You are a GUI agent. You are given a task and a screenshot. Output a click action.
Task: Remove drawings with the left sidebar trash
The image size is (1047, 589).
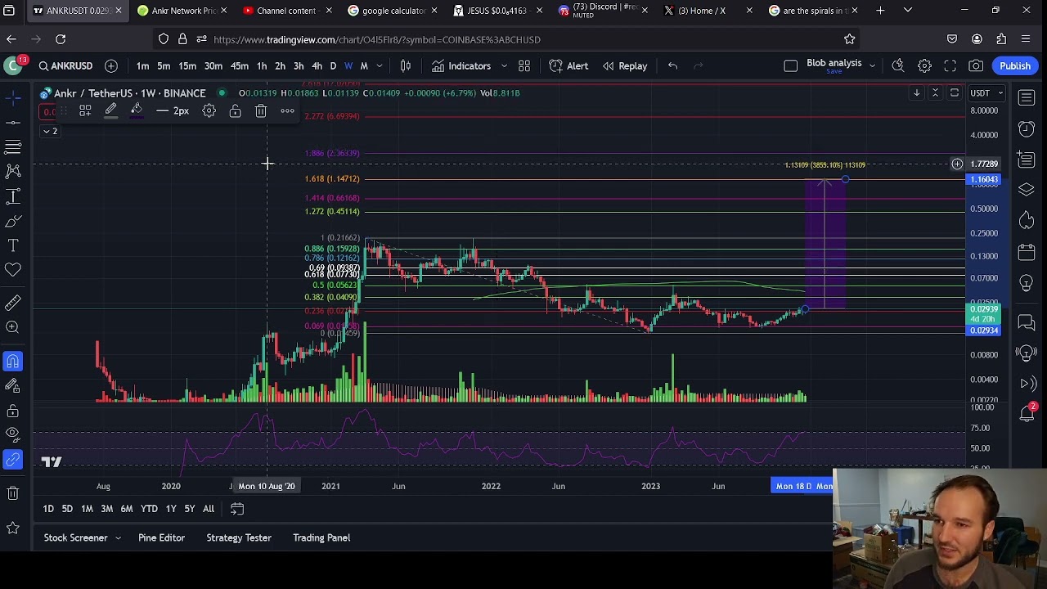pos(13,493)
